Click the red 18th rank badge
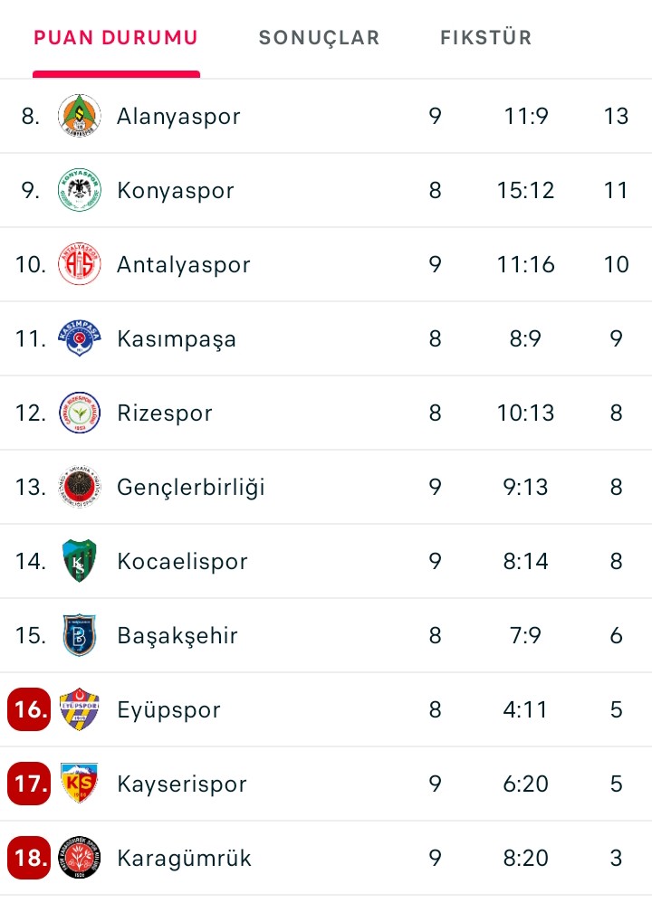 click(29, 858)
